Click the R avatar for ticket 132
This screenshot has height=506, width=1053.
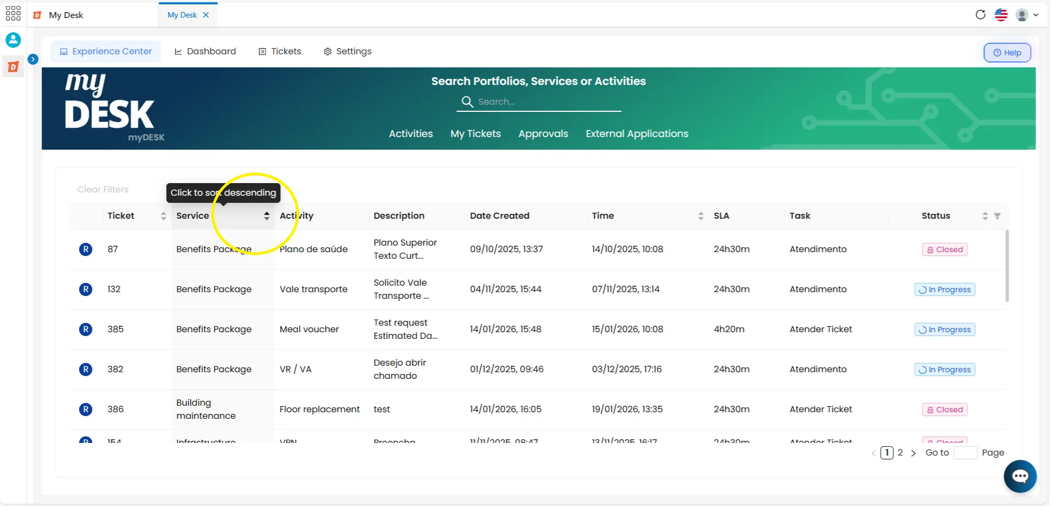point(86,289)
